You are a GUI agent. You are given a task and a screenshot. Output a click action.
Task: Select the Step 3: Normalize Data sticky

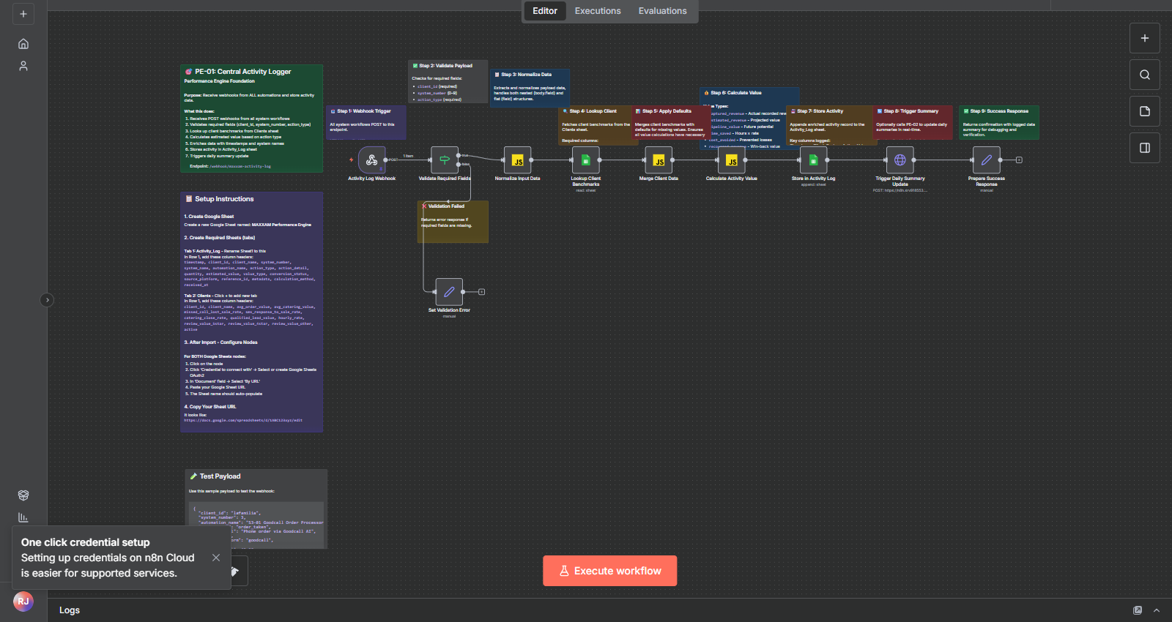(530, 88)
